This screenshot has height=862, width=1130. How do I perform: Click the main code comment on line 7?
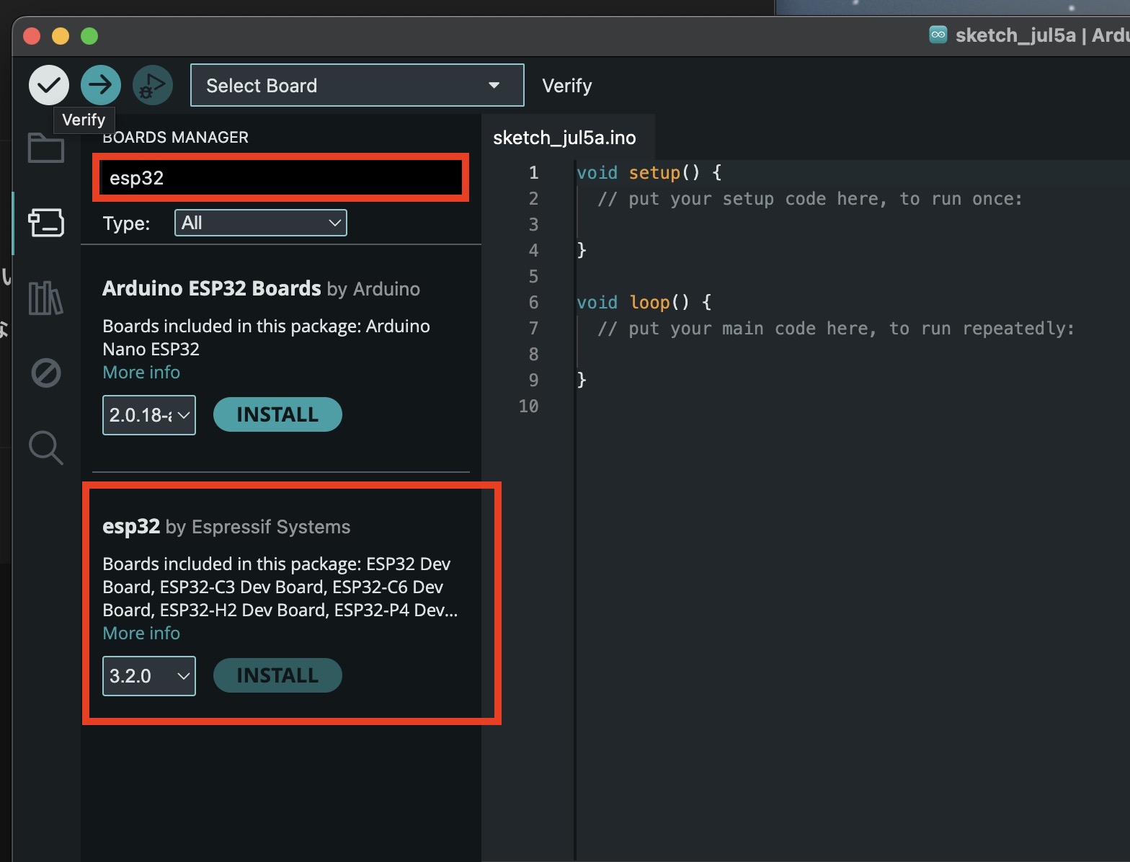point(836,329)
